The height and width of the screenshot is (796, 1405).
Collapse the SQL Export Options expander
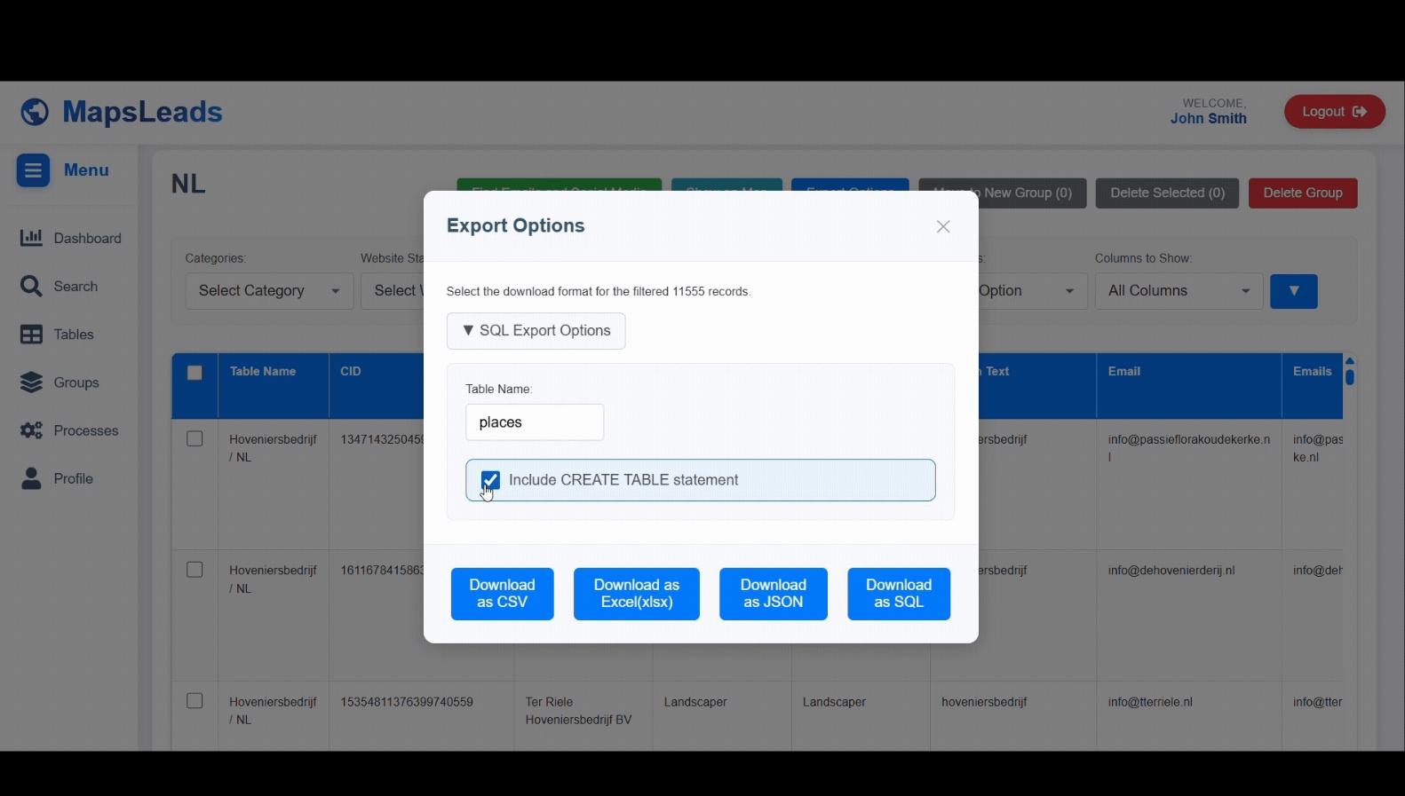coord(536,331)
